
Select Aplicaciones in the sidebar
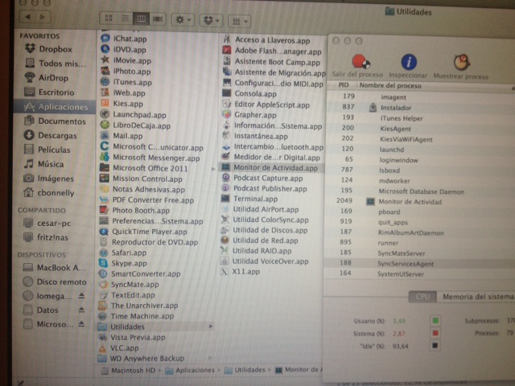[x=56, y=107]
